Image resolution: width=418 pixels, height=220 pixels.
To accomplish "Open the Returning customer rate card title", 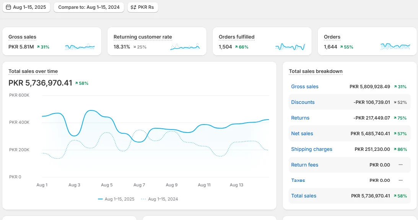I will pyautogui.click(x=143, y=37).
